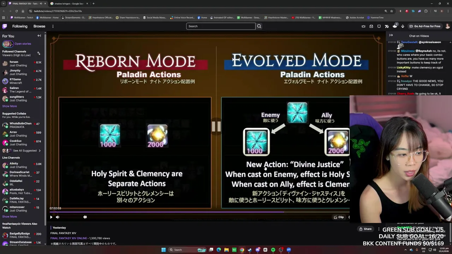Go to browser home page icon
The width and height of the screenshot is (452, 254).
[23, 11]
